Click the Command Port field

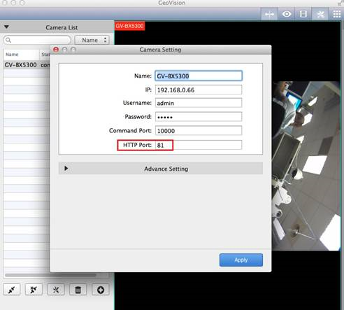(199, 131)
